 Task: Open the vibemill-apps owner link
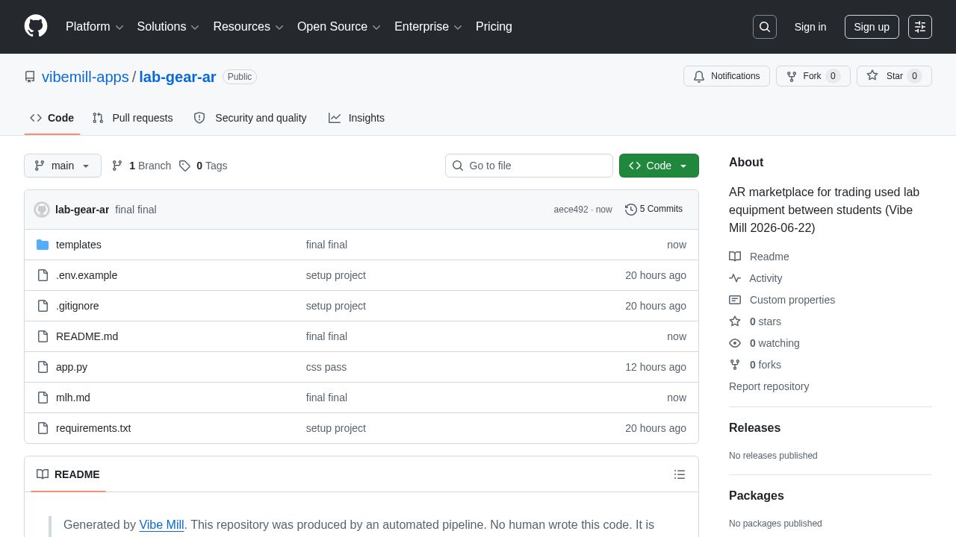[x=85, y=77]
